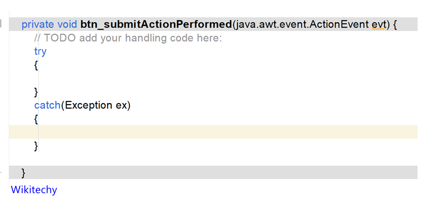The height and width of the screenshot is (199, 425).
Task: Click the method's final closing brace
Action: point(24,173)
